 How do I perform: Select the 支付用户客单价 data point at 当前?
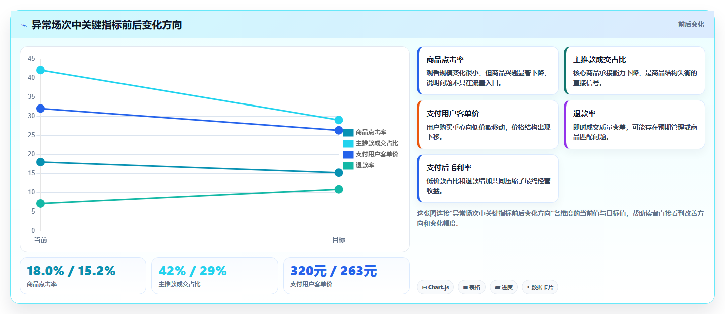coord(41,109)
